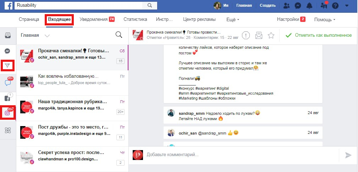The image size is (358, 172).
Task: Click the sandrap_smm commenter name
Action: click(192, 113)
